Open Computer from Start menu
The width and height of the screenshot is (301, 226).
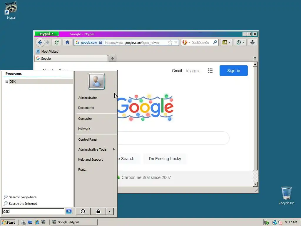(85, 119)
